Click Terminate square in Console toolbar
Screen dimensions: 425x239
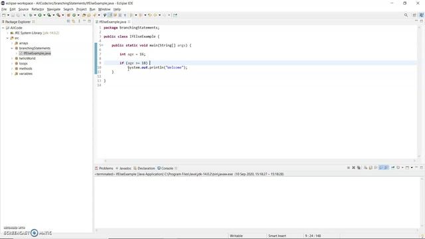(348, 168)
